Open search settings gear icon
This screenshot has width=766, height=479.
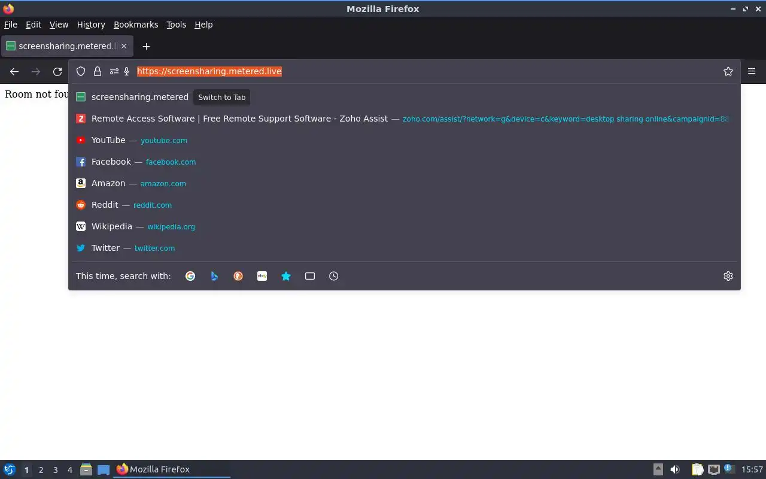coord(728,276)
